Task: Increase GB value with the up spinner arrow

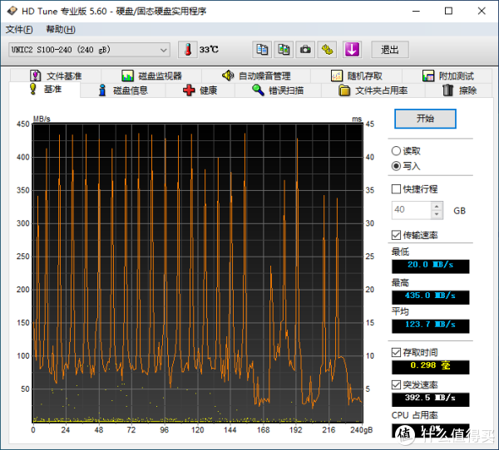Action: coord(437,206)
